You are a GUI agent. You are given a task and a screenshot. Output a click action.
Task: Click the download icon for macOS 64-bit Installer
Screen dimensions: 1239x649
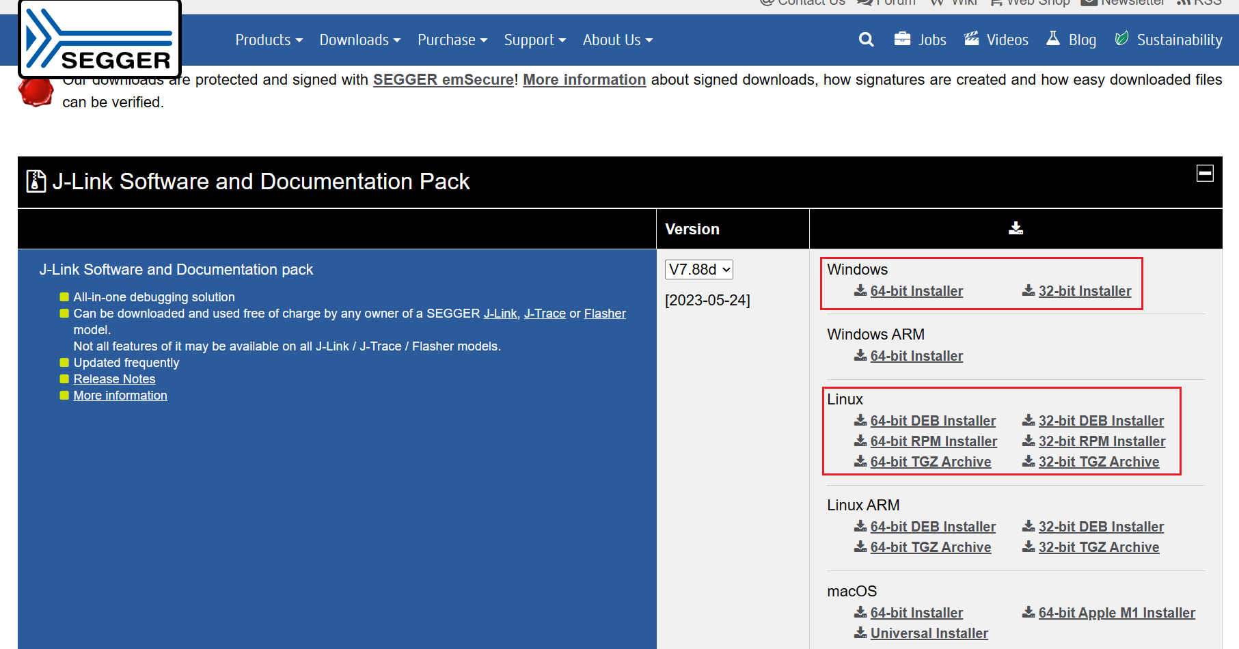coord(860,612)
